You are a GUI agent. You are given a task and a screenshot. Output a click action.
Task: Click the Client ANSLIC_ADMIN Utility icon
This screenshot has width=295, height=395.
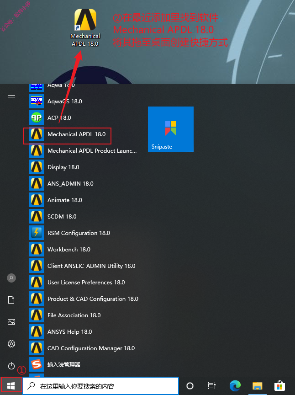pos(37,266)
